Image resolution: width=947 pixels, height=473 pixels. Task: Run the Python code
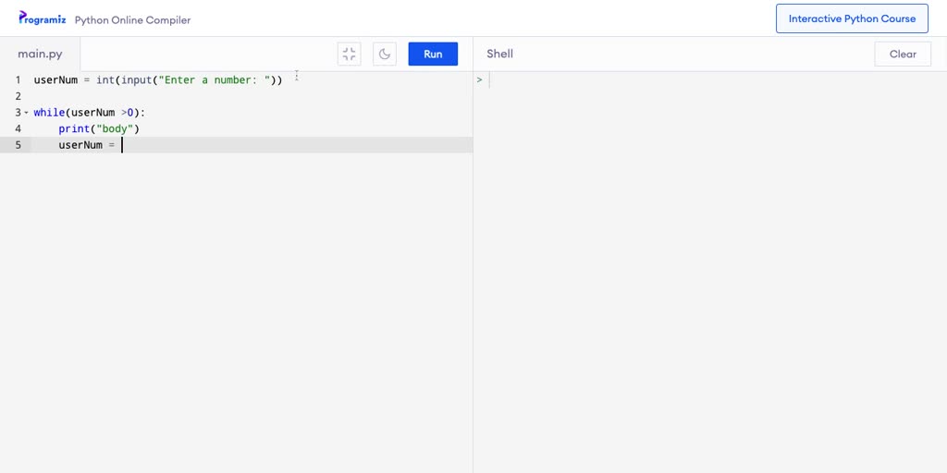coord(433,54)
